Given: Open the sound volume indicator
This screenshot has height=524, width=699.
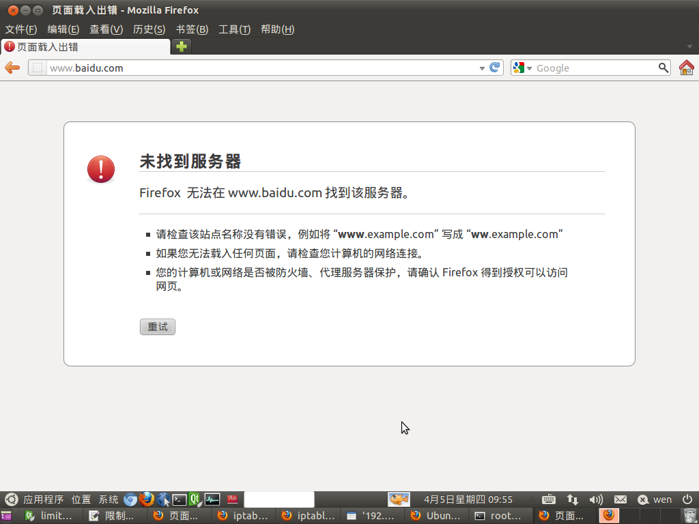Looking at the screenshot, I should pos(596,499).
